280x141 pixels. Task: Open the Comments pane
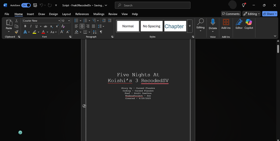coord(231,14)
